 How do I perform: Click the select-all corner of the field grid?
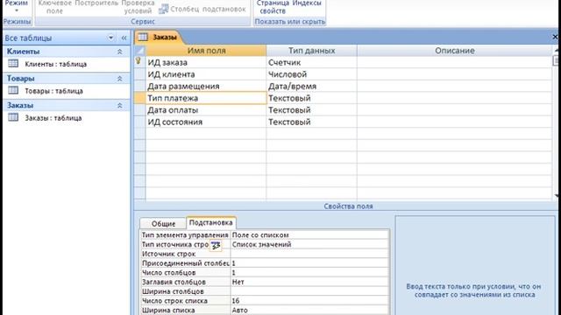(139, 51)
